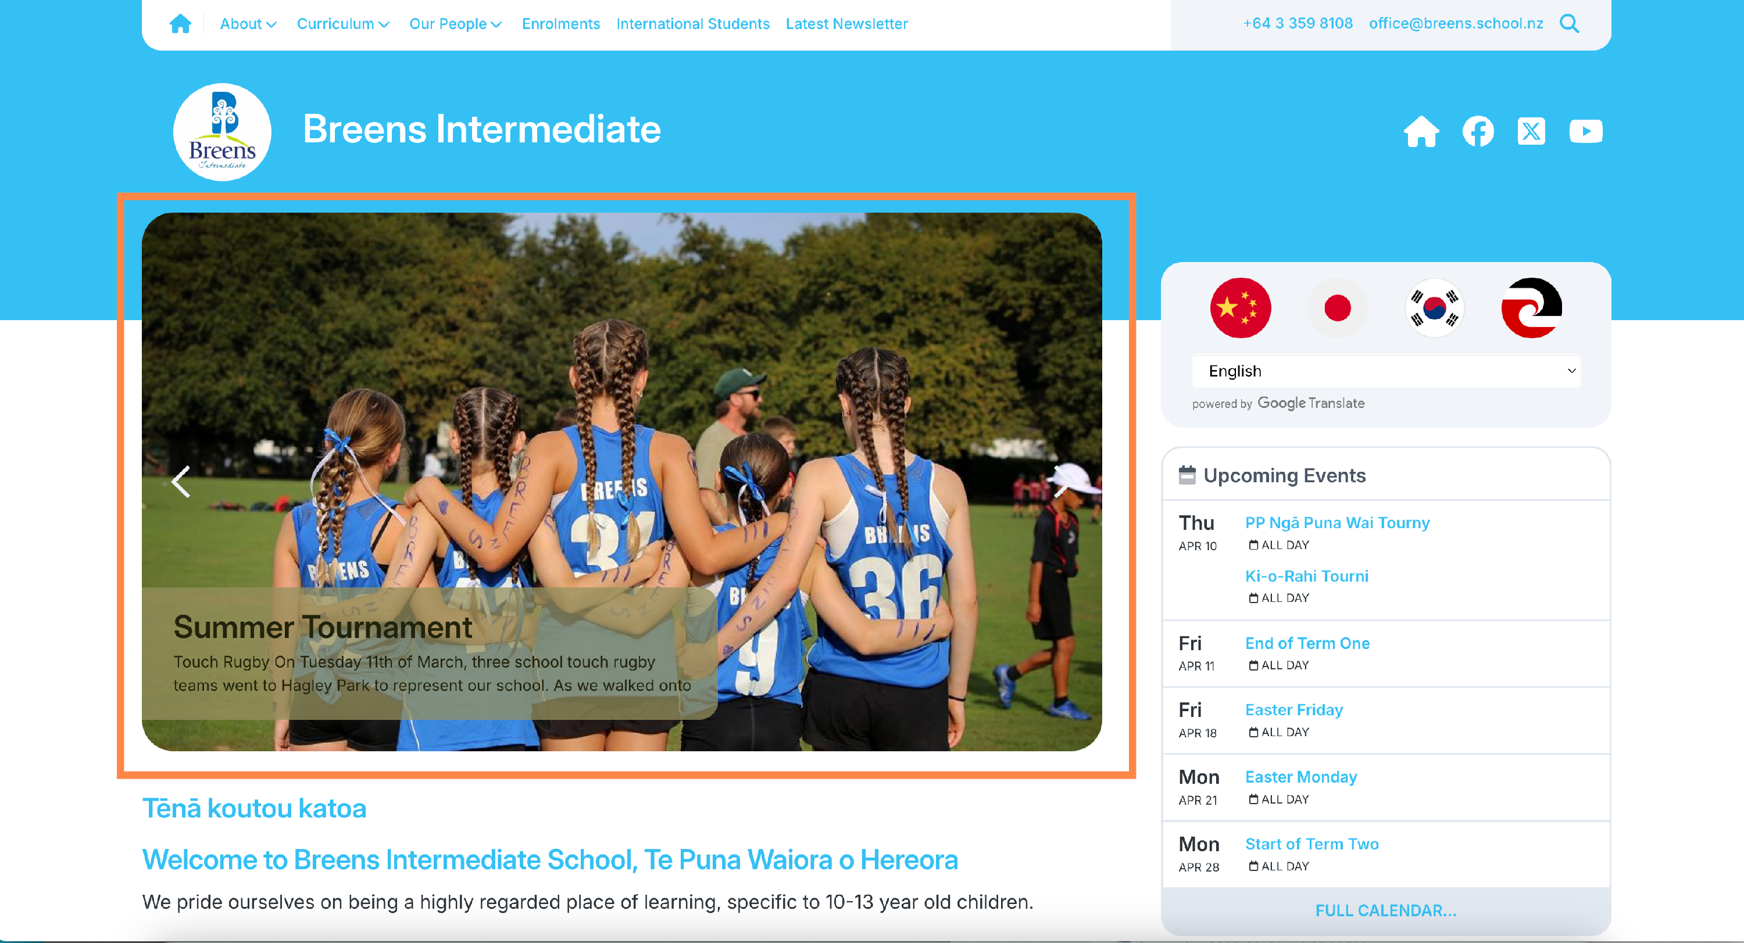Click the Facebook icon in header
The width and height of the screenshot is (1744, 943).
point(1477,131)
